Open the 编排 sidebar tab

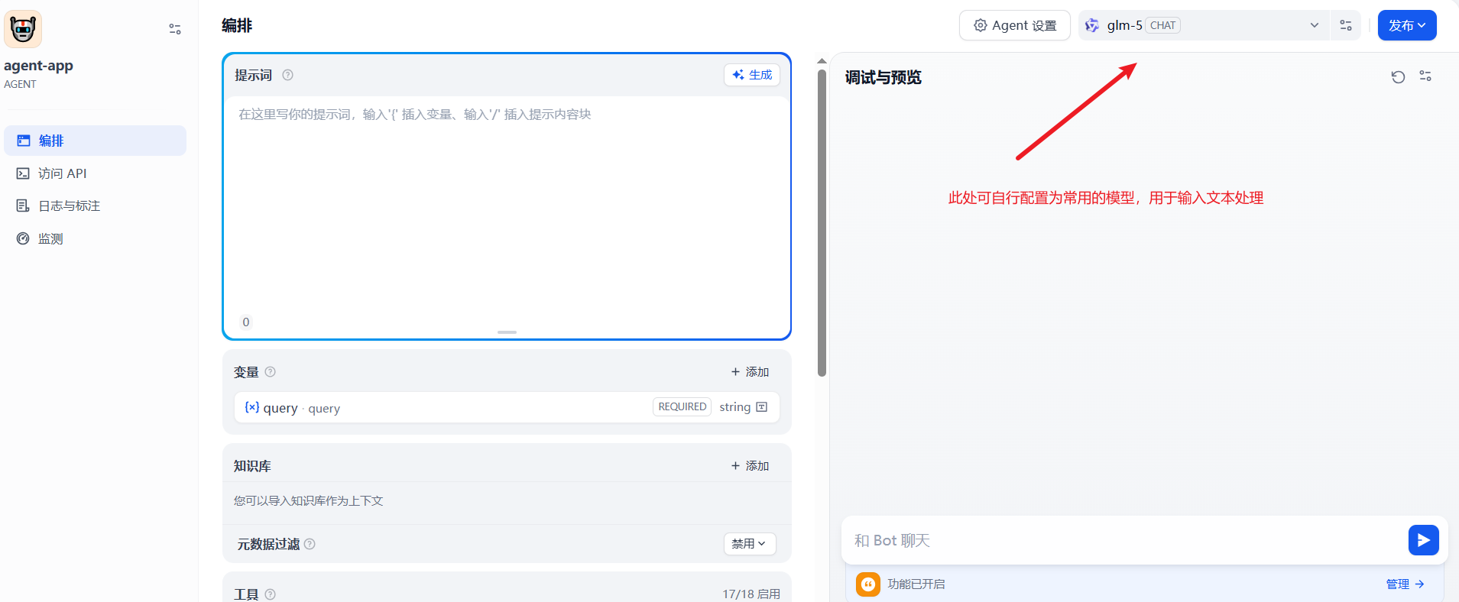point(95,141)
